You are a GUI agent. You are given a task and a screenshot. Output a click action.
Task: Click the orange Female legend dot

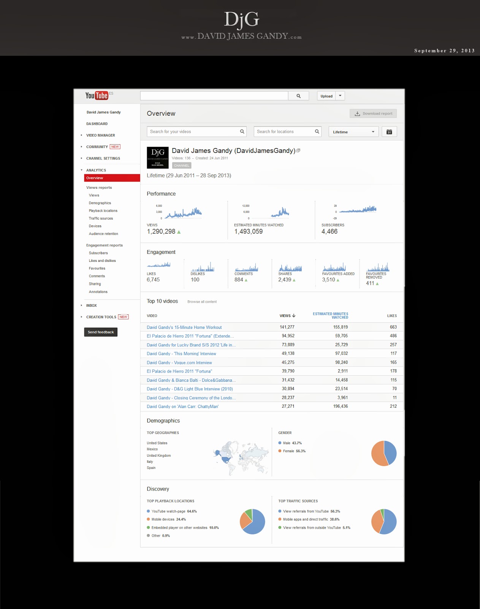coord(280,451)
